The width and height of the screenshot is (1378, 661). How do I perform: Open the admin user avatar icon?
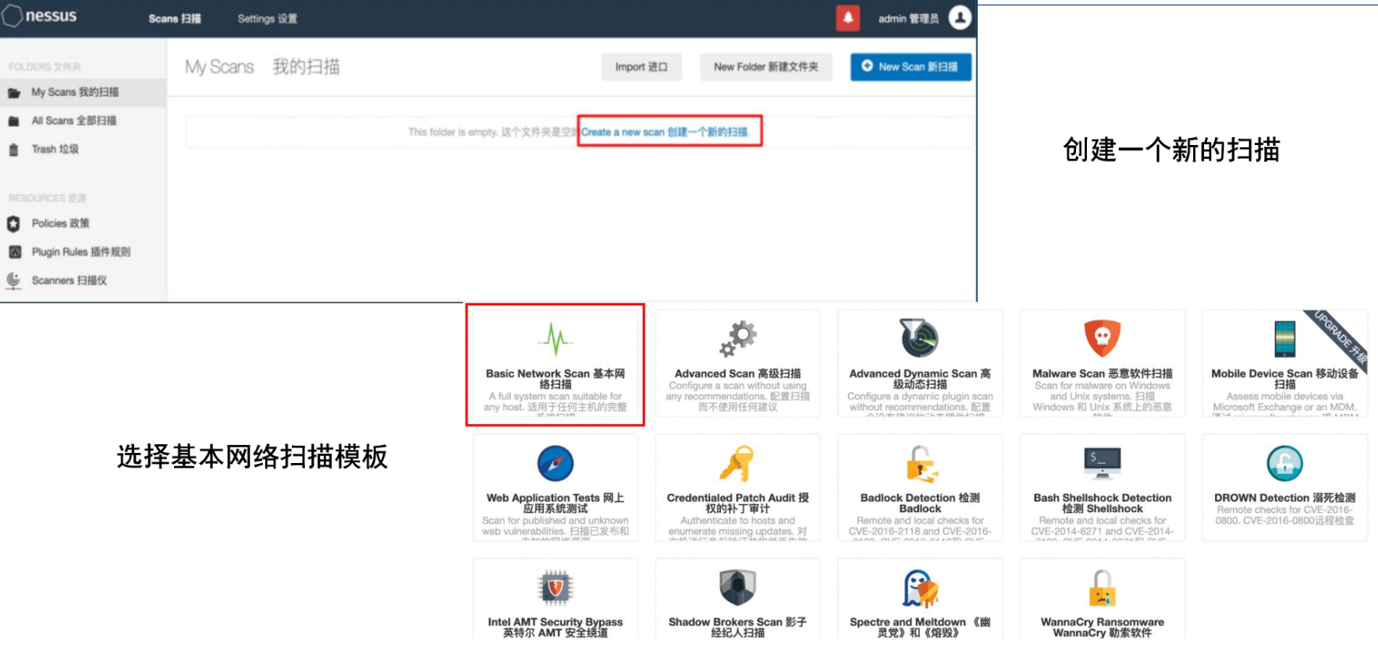click(x=960, y=18)
